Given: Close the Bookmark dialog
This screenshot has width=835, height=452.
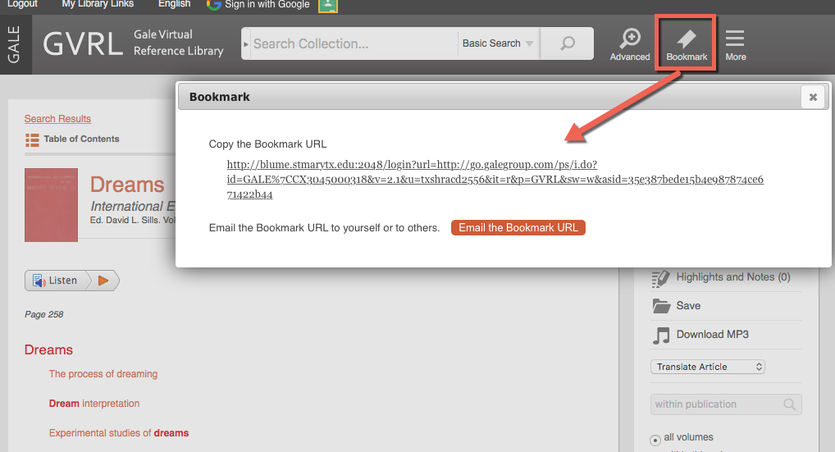Looking at the screenshot, I should point(813,97).
